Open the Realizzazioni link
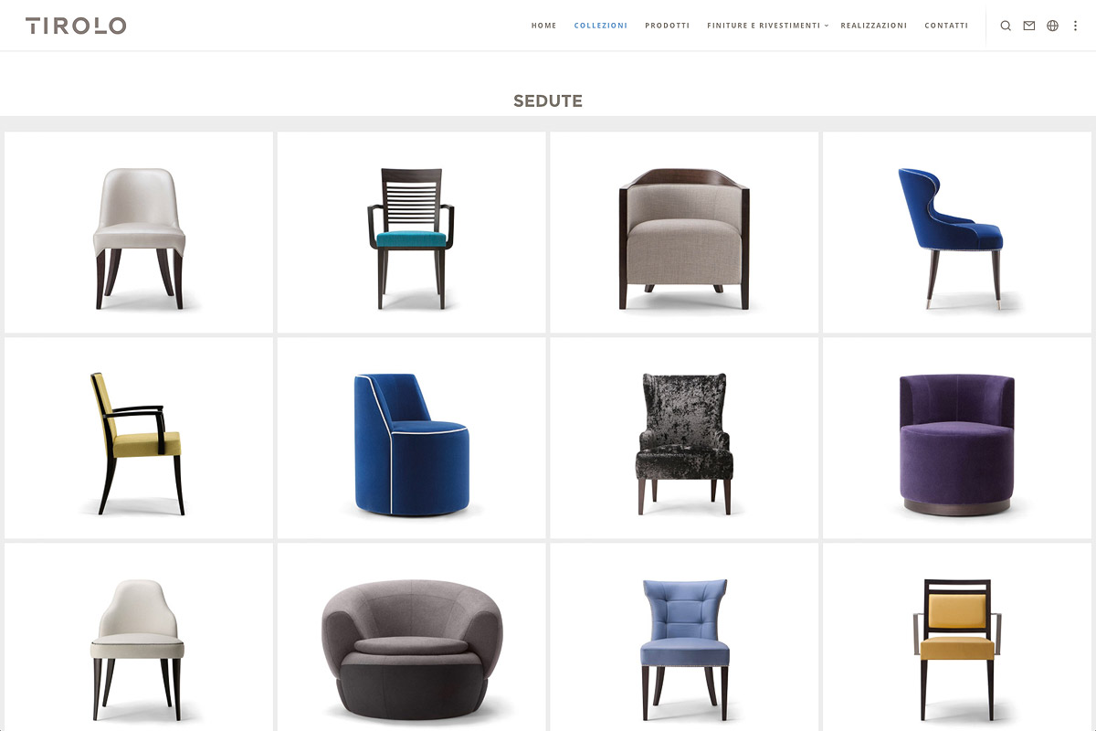 click(x=873, y=26)
